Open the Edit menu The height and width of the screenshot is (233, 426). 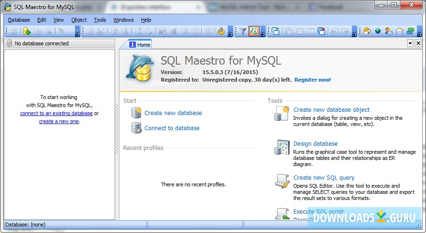coord(42,20)
